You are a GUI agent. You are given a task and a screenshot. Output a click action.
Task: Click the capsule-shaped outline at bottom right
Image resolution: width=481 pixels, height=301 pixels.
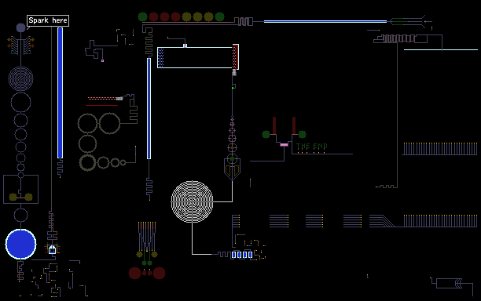click(x=449, y=283)
